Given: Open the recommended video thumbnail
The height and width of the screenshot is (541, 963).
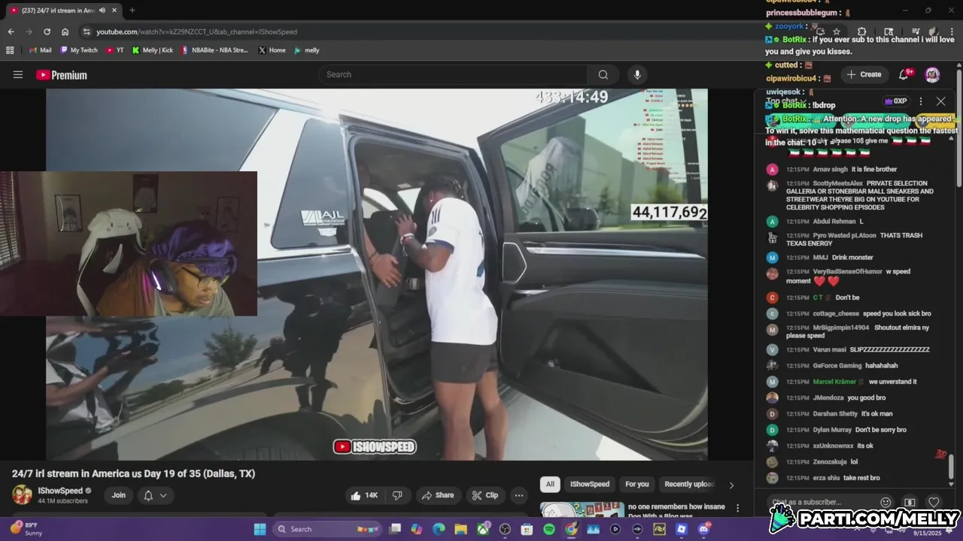Looking at the screenshot, I should point(582,510).
